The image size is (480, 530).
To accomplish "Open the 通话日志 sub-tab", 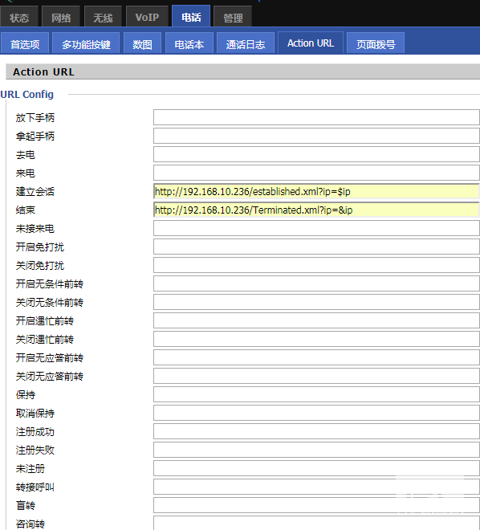I will [246, 43].
